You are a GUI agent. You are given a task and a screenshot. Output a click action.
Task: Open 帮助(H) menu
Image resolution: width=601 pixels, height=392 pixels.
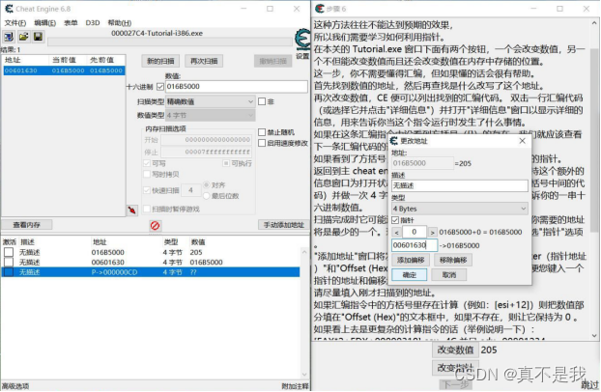click(x=120, y=23)
